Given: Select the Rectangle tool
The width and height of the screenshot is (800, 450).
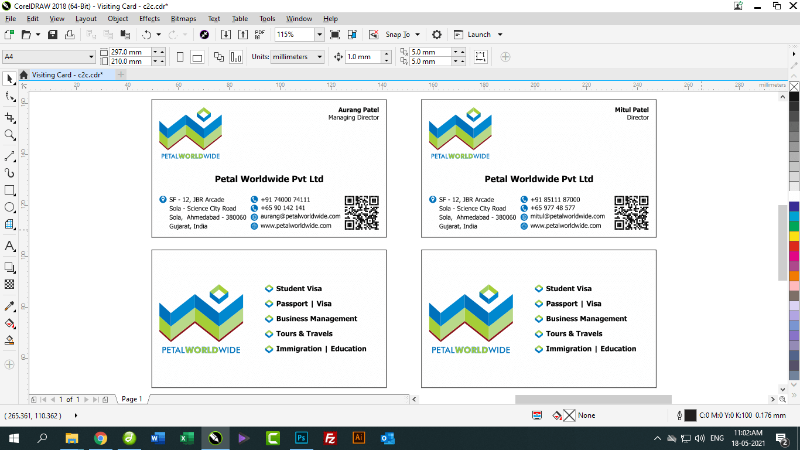Looking at the screenshot, I should point(9,190).
